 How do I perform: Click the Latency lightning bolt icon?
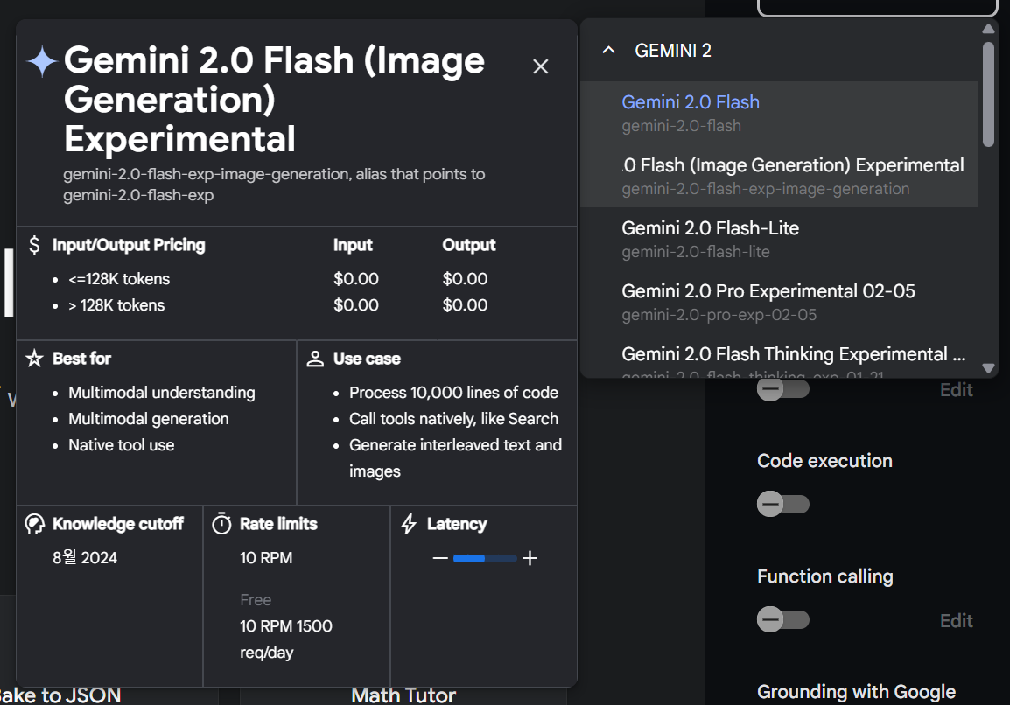click(x=409, y=524)
